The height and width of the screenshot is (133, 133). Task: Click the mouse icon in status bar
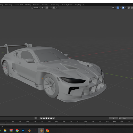coord(2,127)
